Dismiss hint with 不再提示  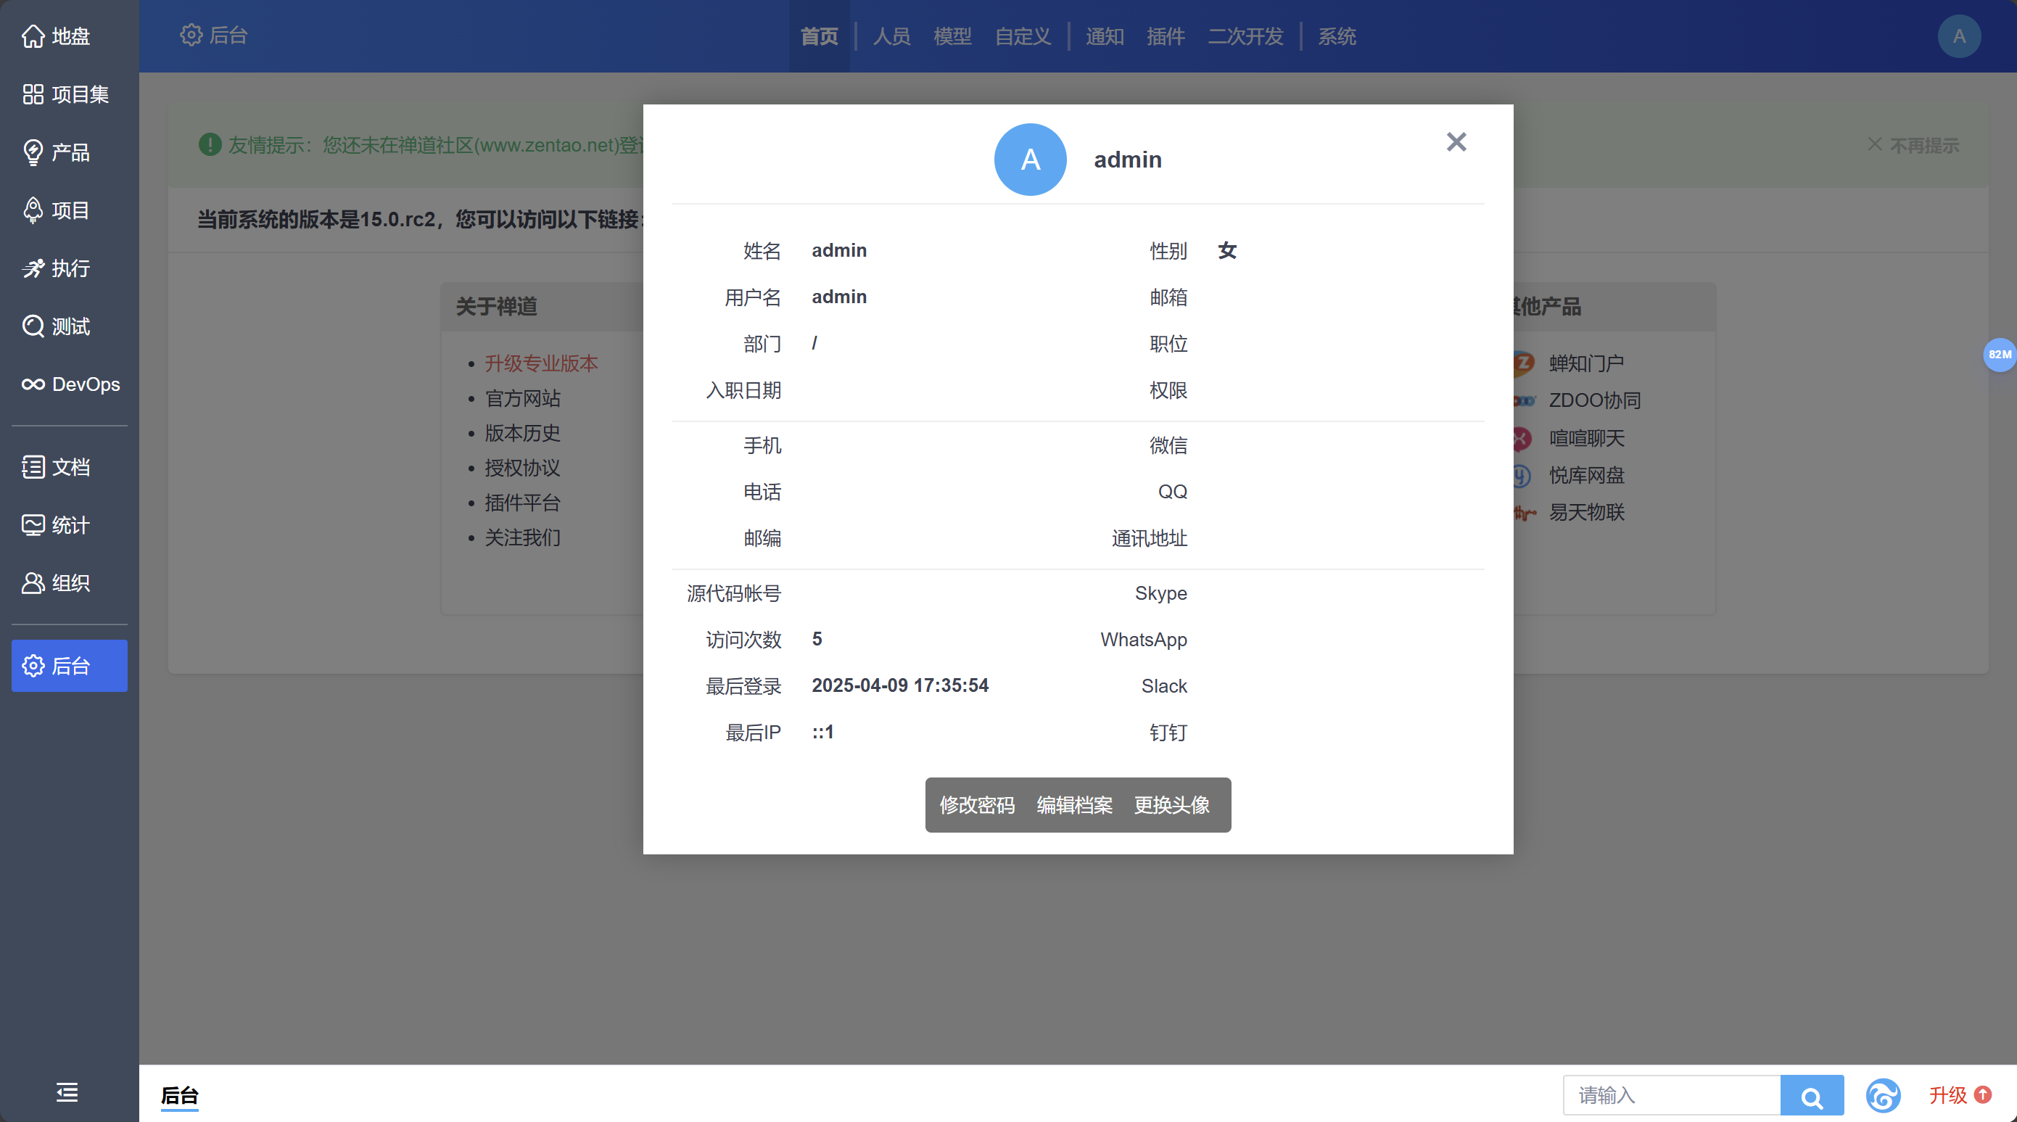(1913, 145)
